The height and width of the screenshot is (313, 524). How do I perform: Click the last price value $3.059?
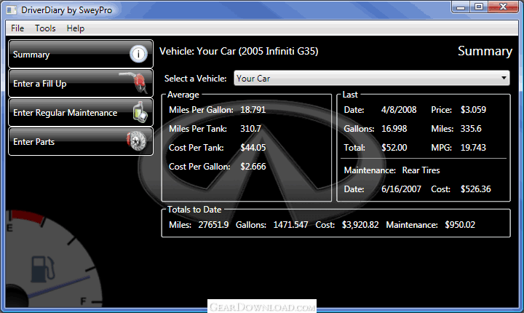[x=473, y=110]
